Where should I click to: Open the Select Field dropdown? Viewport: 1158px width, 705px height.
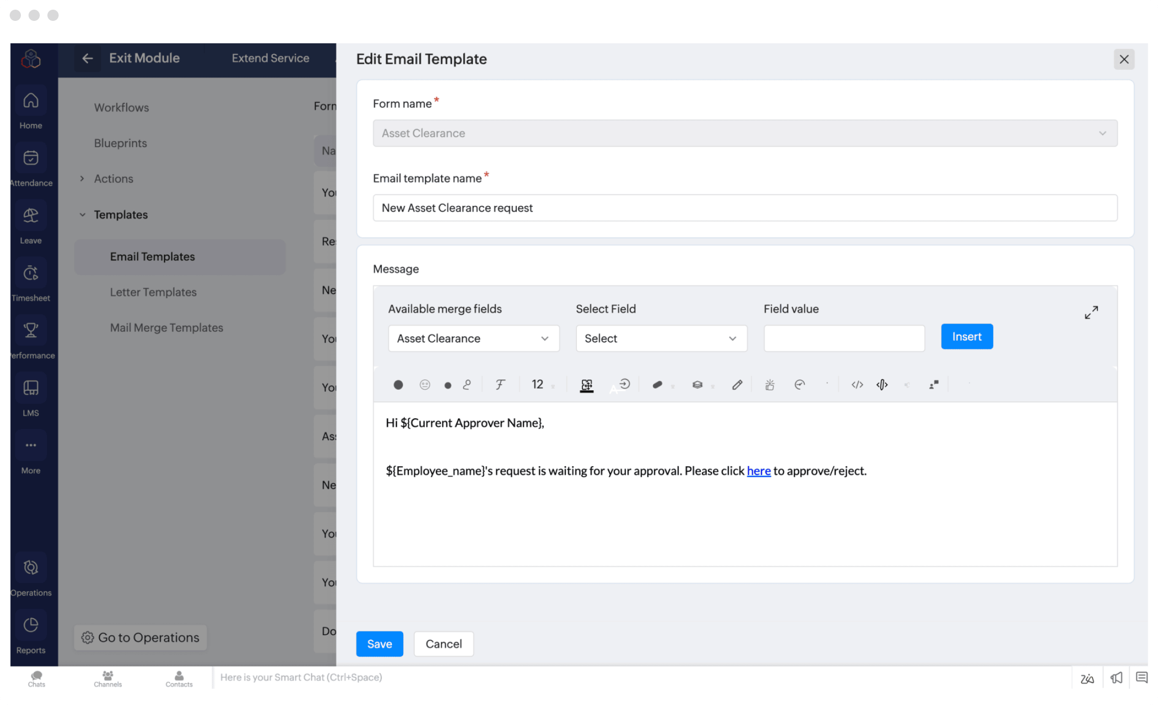click(x=661, y=338)
